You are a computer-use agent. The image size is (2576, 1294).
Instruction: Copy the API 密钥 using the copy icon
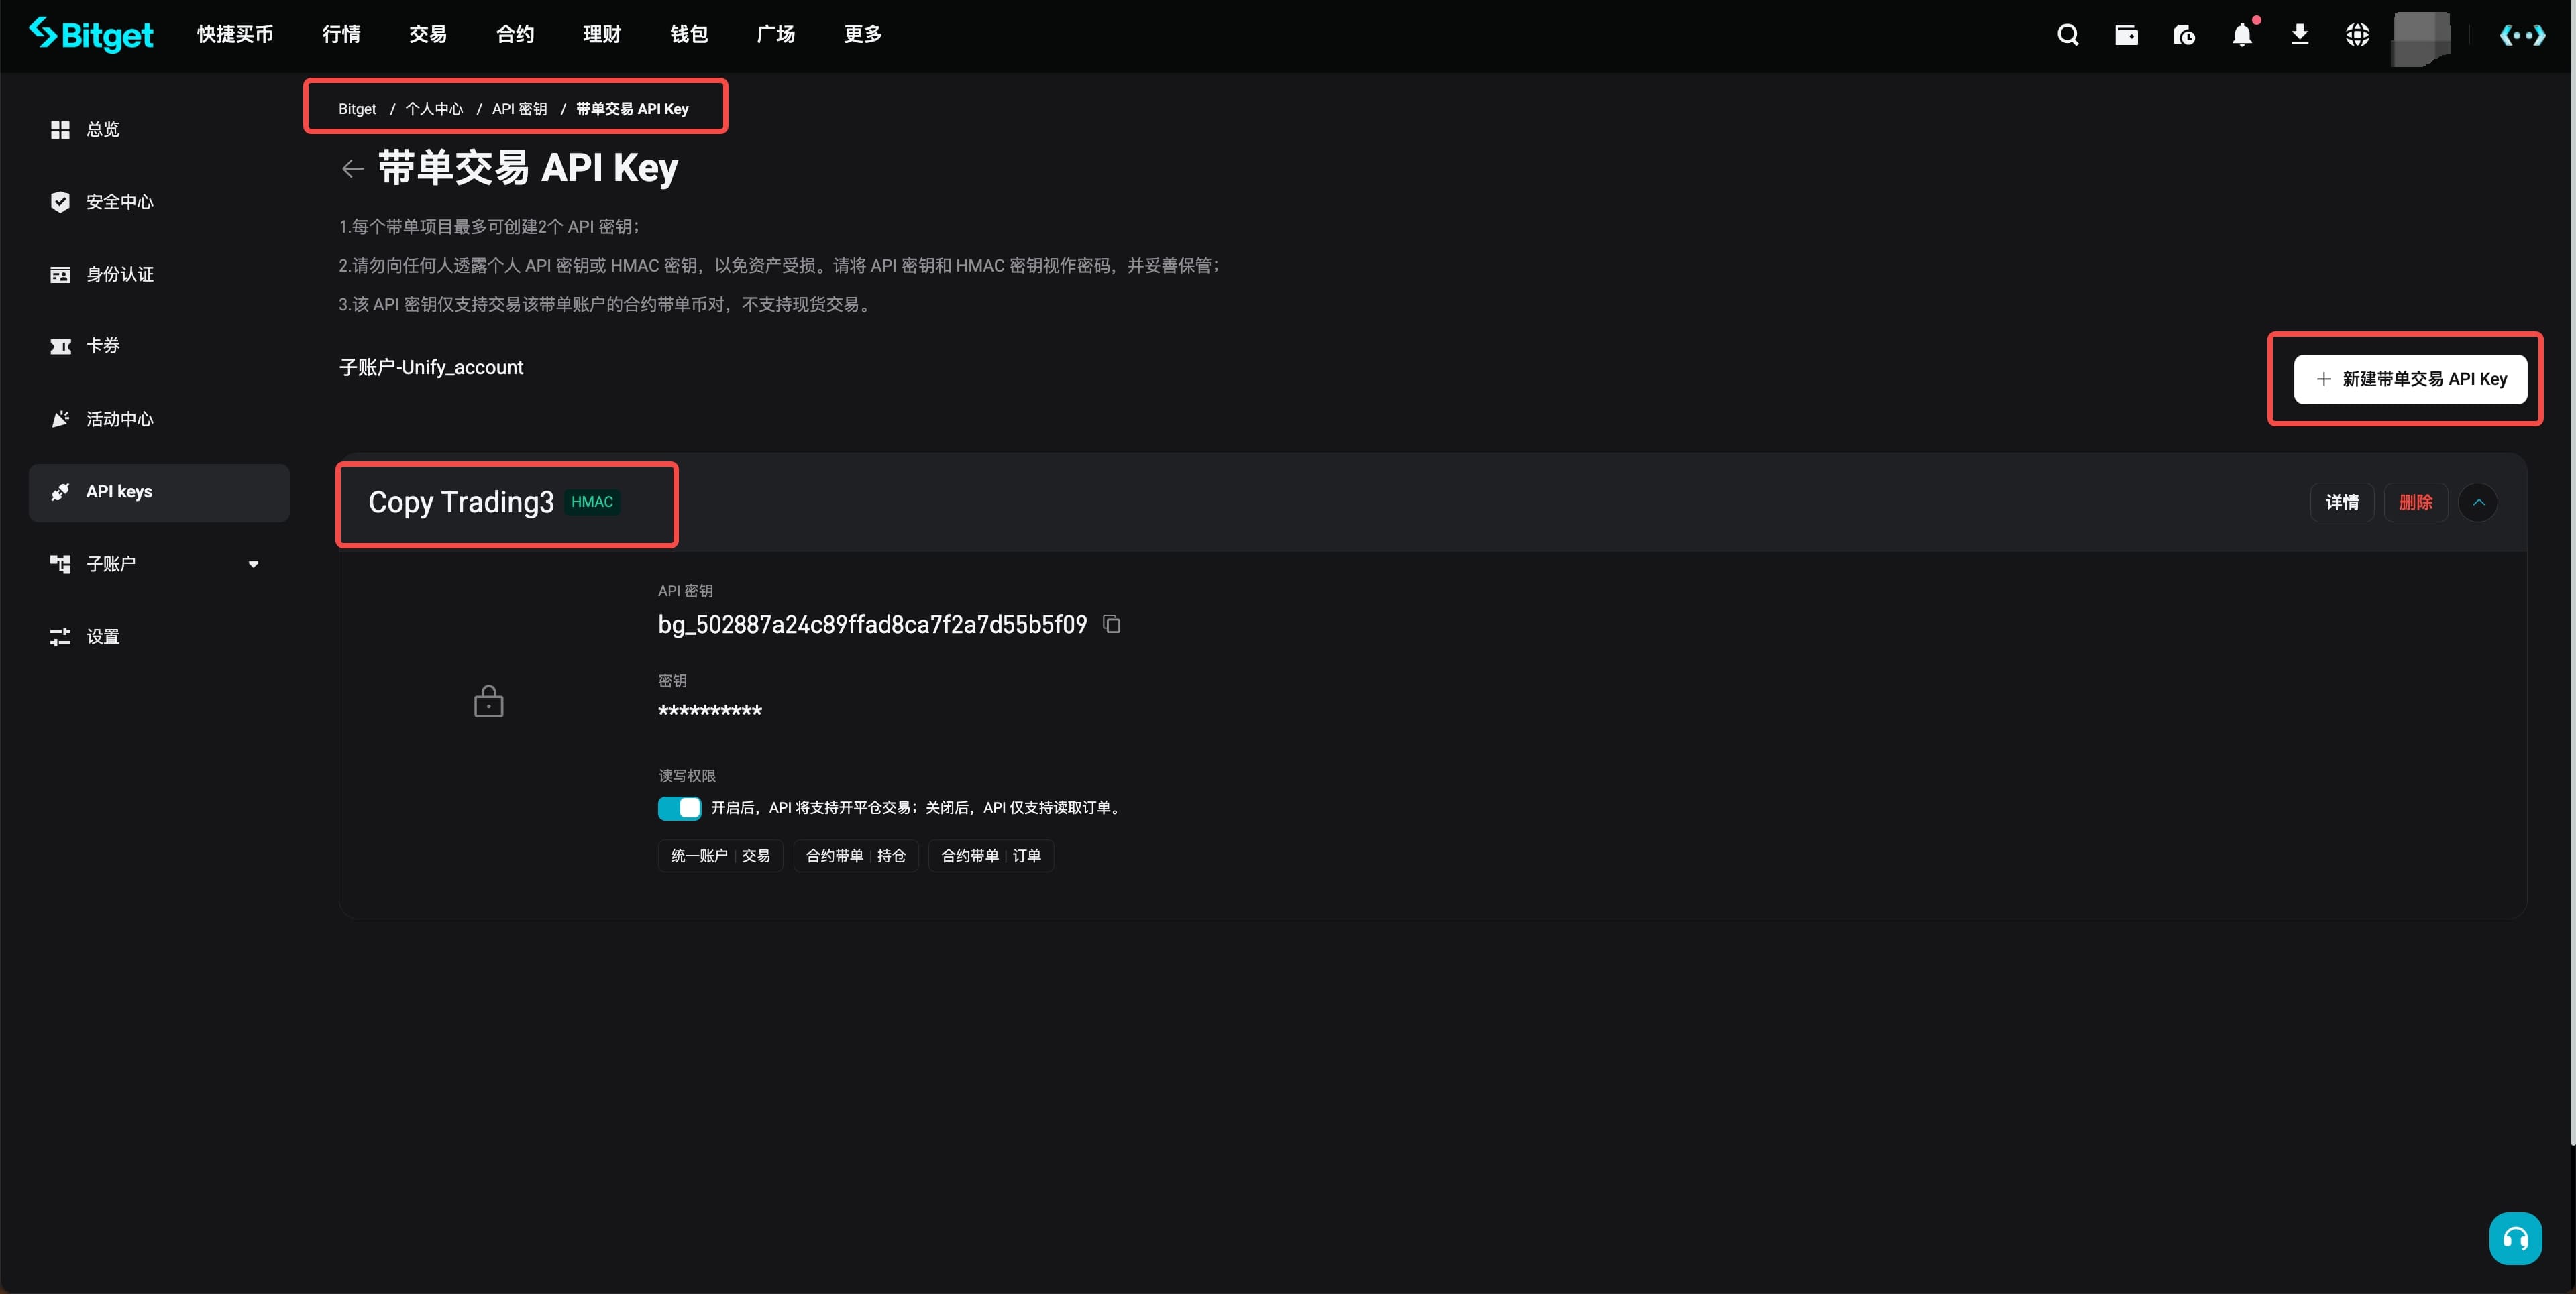tap(1112, 624)
